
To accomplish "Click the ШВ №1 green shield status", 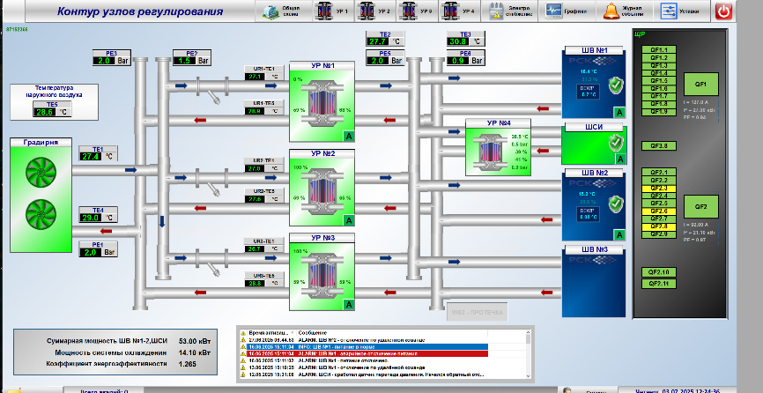I will click(x=616, y=85).
